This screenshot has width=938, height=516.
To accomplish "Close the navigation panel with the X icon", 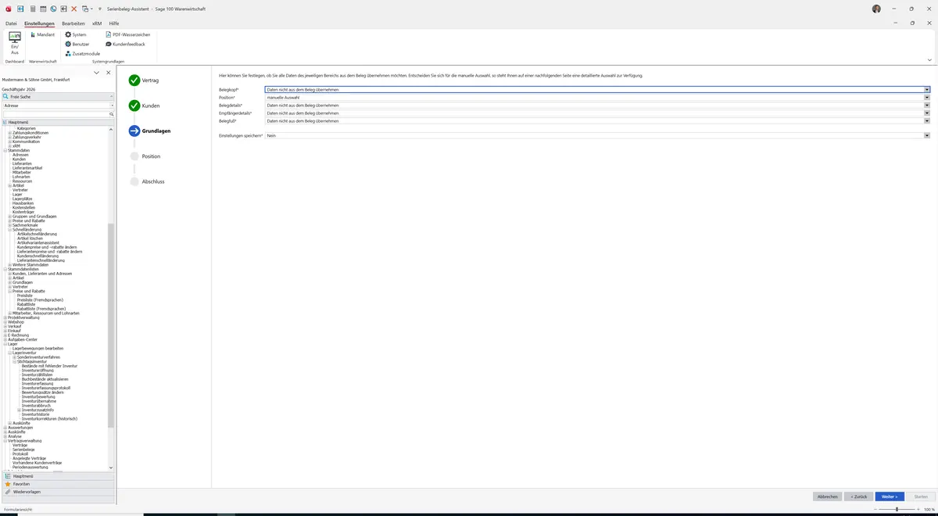I will [x=108, y=73].
